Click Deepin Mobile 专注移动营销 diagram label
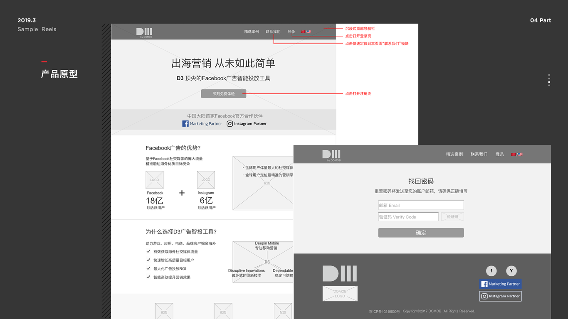Screen dimensions: 568x319 [x=267, y=245]
